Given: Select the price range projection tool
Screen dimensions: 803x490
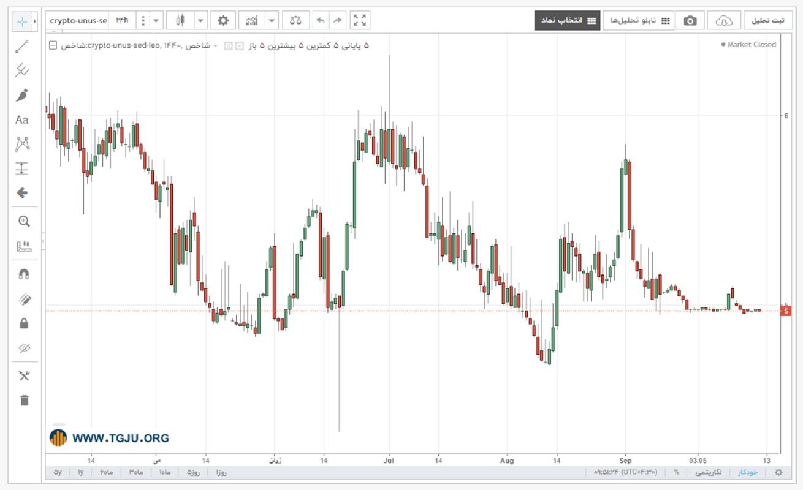Looking at the screenshot, I should click(x=22, y=169).
